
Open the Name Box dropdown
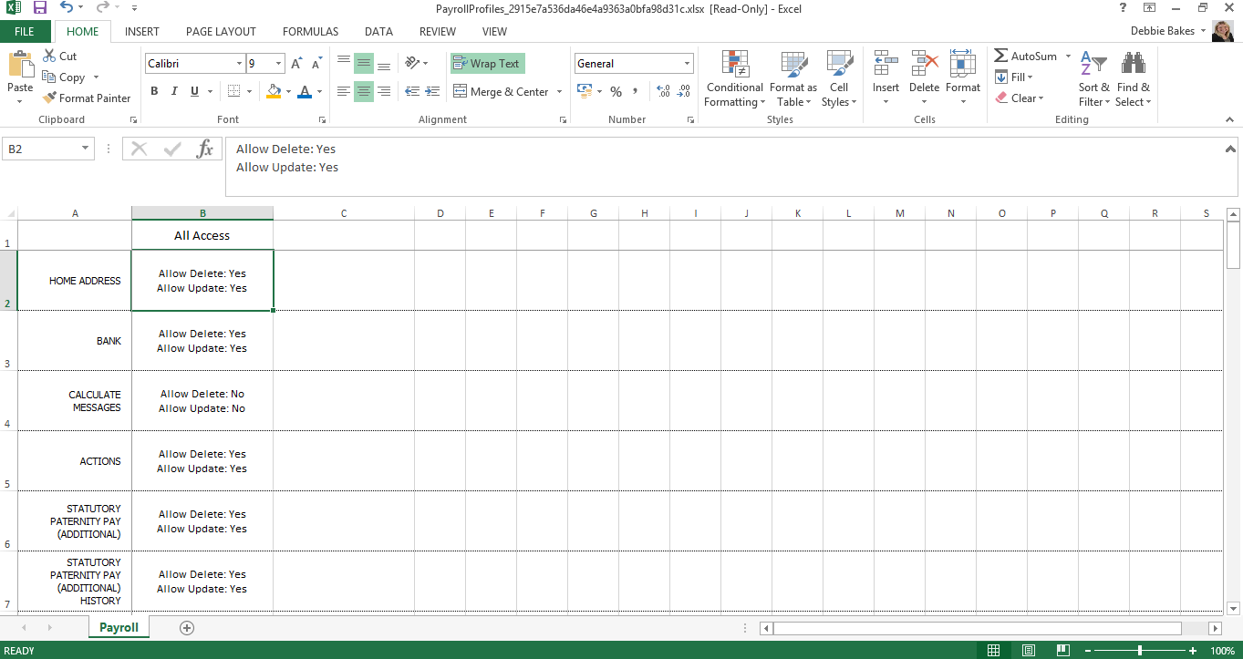tap(86, 149)
